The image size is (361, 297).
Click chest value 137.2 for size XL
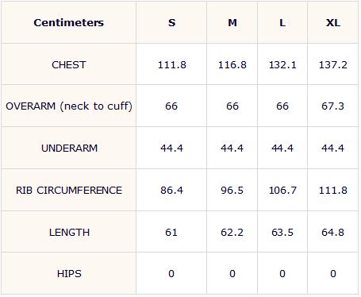(333, 65)
